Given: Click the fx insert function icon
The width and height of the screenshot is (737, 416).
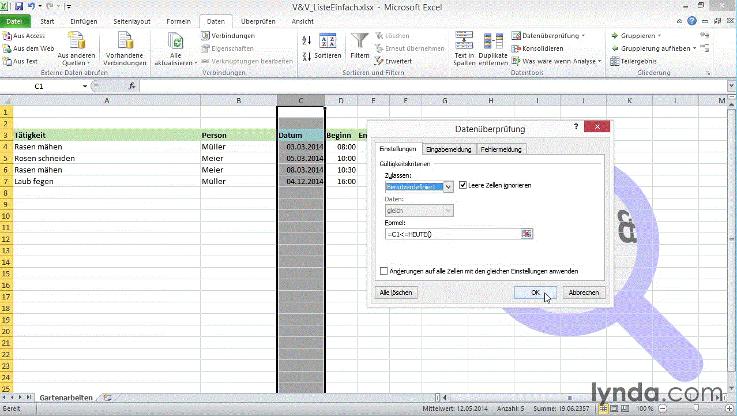Looking at the screenshot, I should point(132,86).
